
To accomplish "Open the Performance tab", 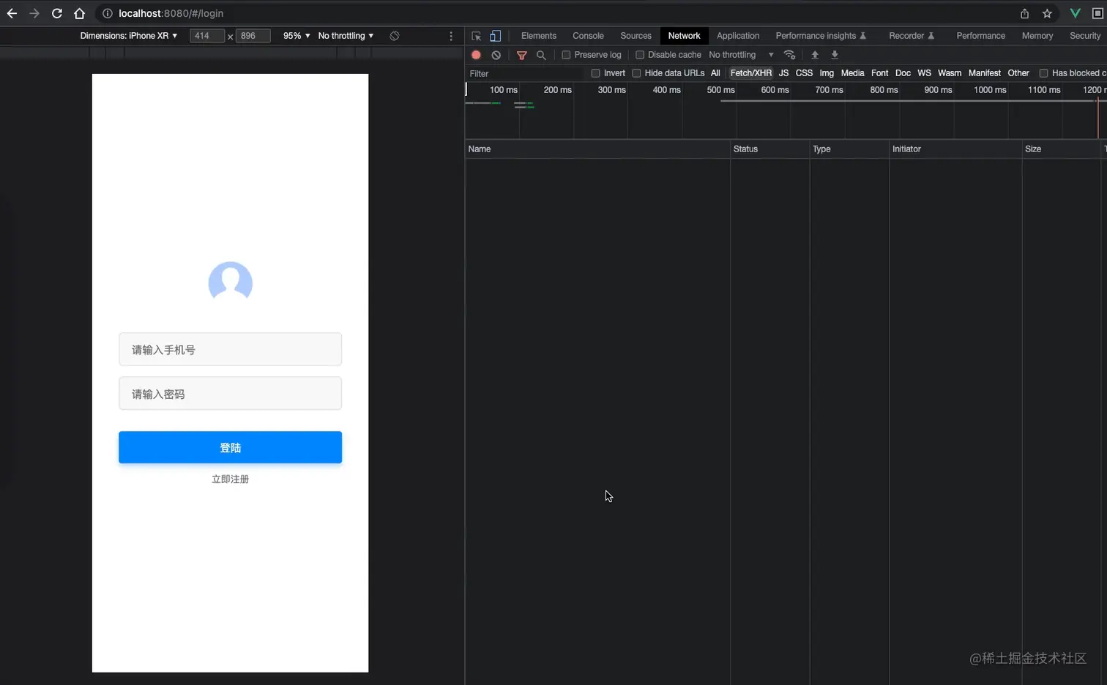I will 980,36.
